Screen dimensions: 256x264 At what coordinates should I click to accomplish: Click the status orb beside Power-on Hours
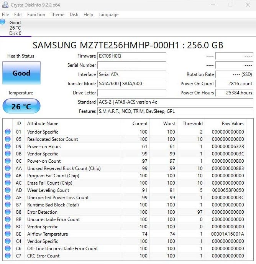[x=8, y=147]
